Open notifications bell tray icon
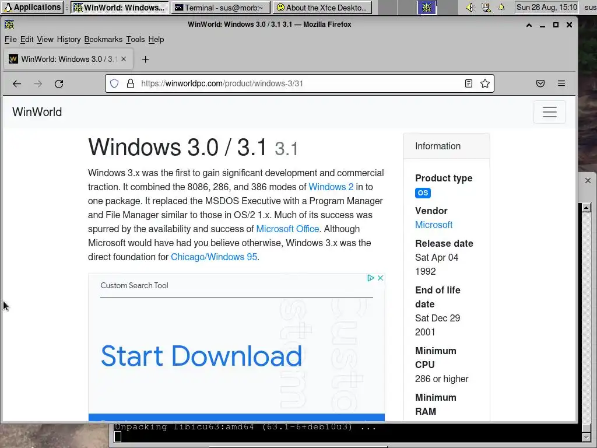 pos(501,7)
